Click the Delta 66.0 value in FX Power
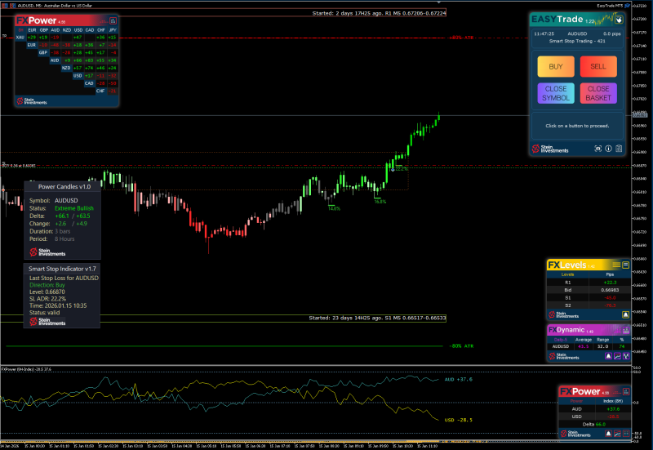 tap(601, 424)
